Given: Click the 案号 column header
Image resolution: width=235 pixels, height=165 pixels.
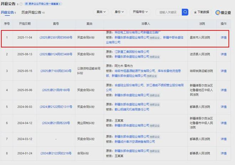Looking at the screenshot, I should 56,24.
